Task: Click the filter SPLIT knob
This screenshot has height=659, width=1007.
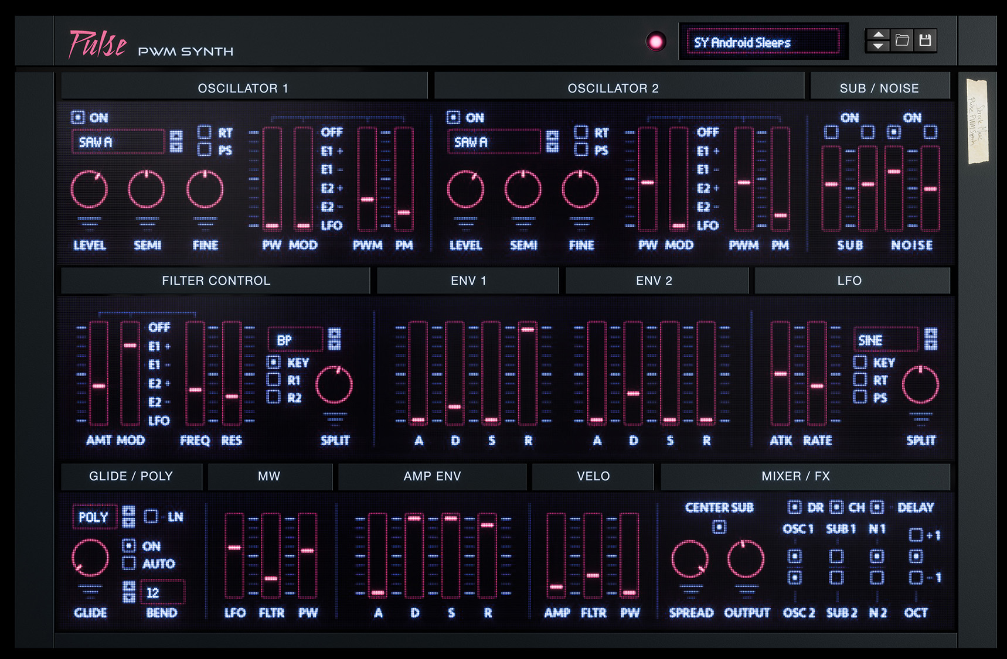Action: point(334,385)
